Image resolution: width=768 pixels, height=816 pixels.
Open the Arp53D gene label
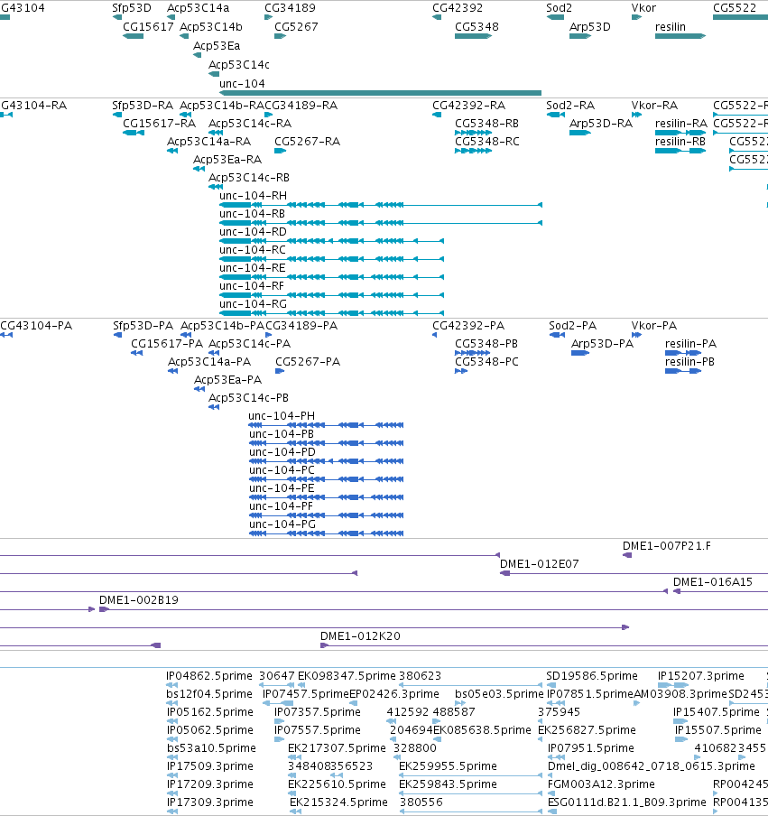click(x=590, y=26)
